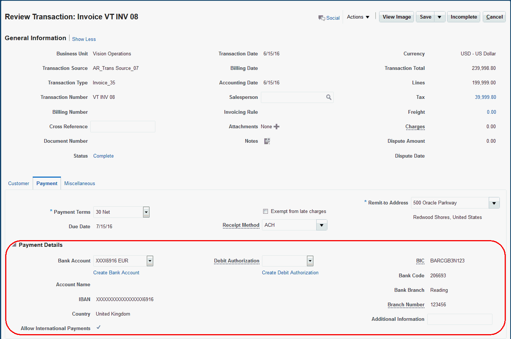
Task: Click Create Debit Authorization link
Action: [290, 273]
